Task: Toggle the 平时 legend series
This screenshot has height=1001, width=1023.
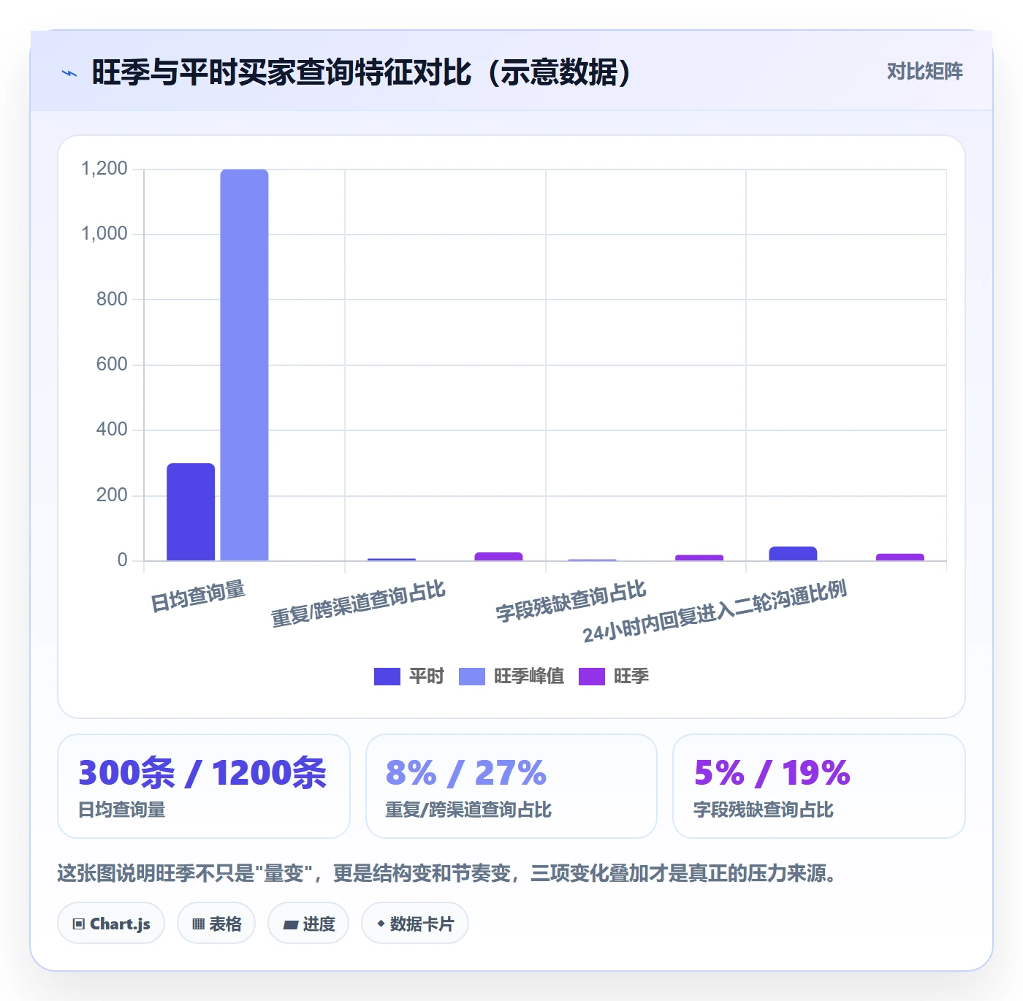Action: pos(408,677)
